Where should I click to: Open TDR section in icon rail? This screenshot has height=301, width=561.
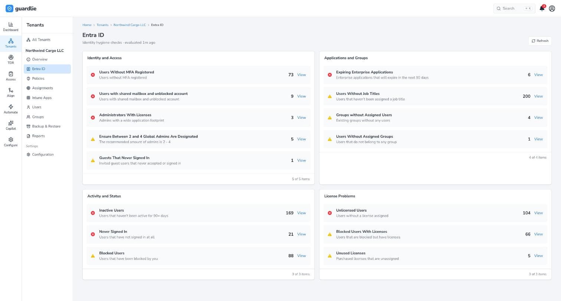coord(11,60)
